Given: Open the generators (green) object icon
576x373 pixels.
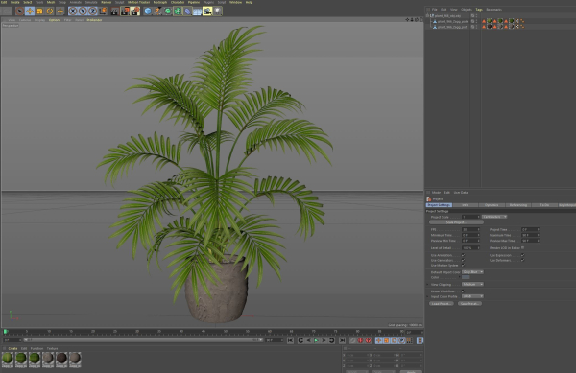Looking at the screenshot, I should tap(167, 12).
